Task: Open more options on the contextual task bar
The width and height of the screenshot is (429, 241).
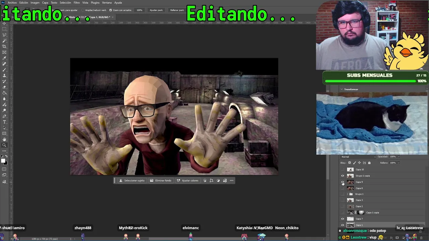Action: tap(232, 181)
